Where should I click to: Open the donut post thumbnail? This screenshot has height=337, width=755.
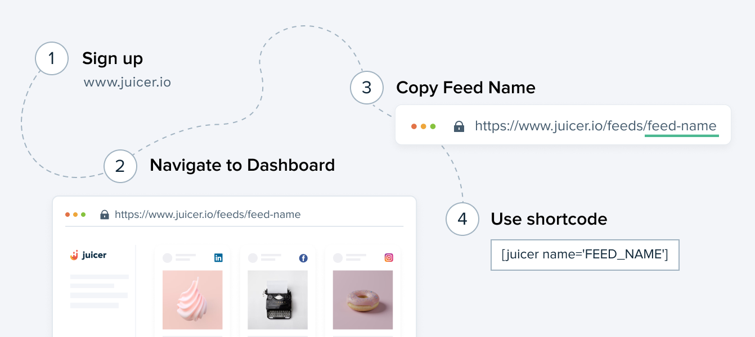click(x=363, y=300)
